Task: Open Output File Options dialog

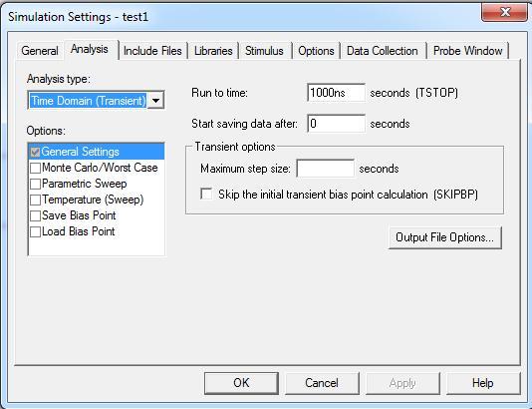Action: [x=444, y=237]
